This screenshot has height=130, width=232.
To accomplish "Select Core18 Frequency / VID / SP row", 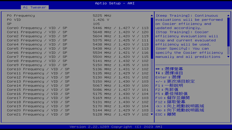I will [78, 102].
